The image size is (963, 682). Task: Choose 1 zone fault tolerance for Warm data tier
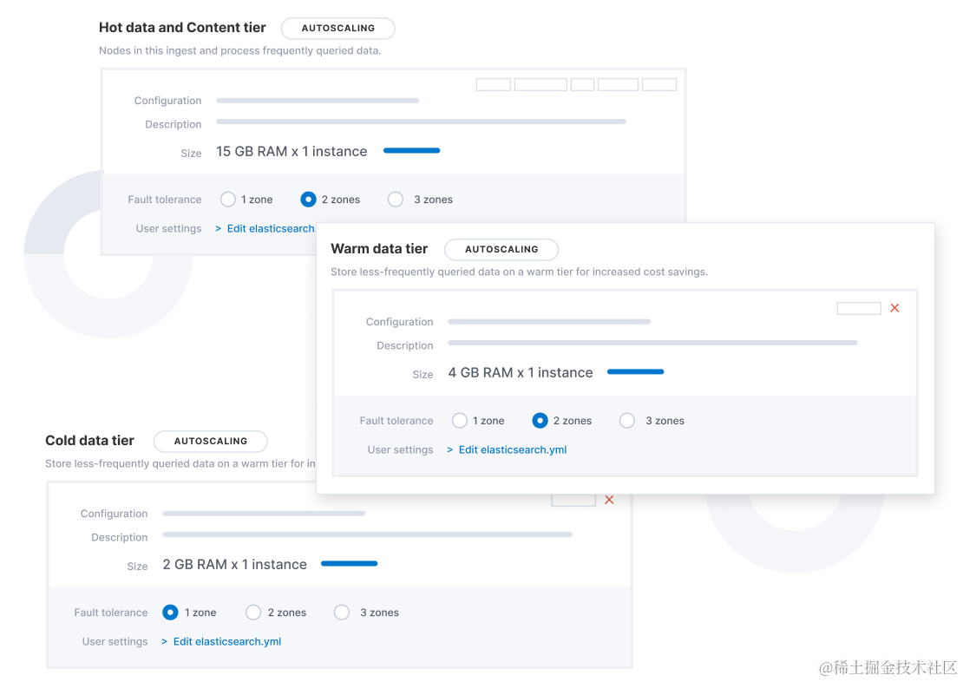(459, 420)
